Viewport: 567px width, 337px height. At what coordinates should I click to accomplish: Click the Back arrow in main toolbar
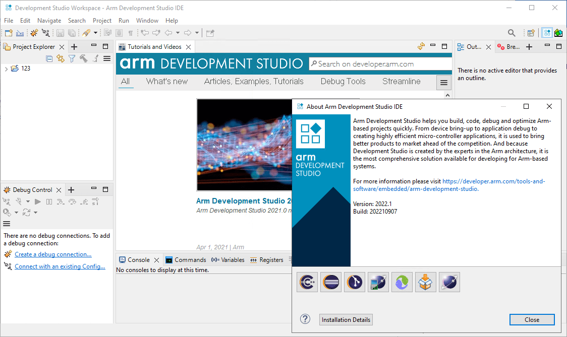(168, 33)
